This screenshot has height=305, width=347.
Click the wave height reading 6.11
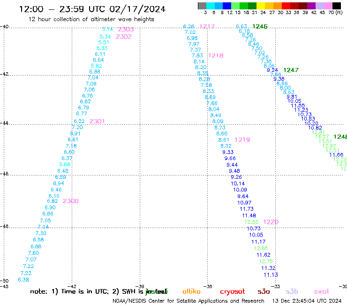pyautogui.click(x=100, y=54)
